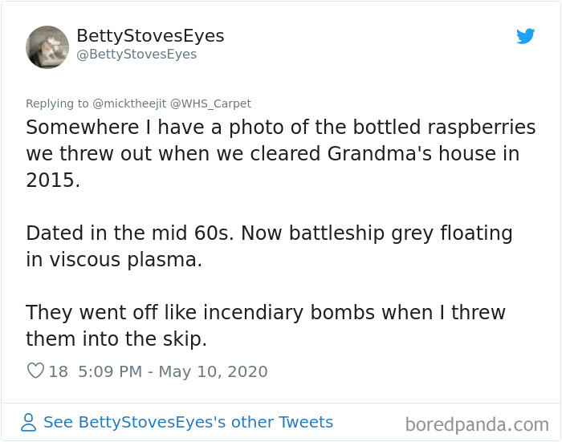Click the 'incendiary bombs' paragraph
Screen dimensions: 562x442
(265, 312)
